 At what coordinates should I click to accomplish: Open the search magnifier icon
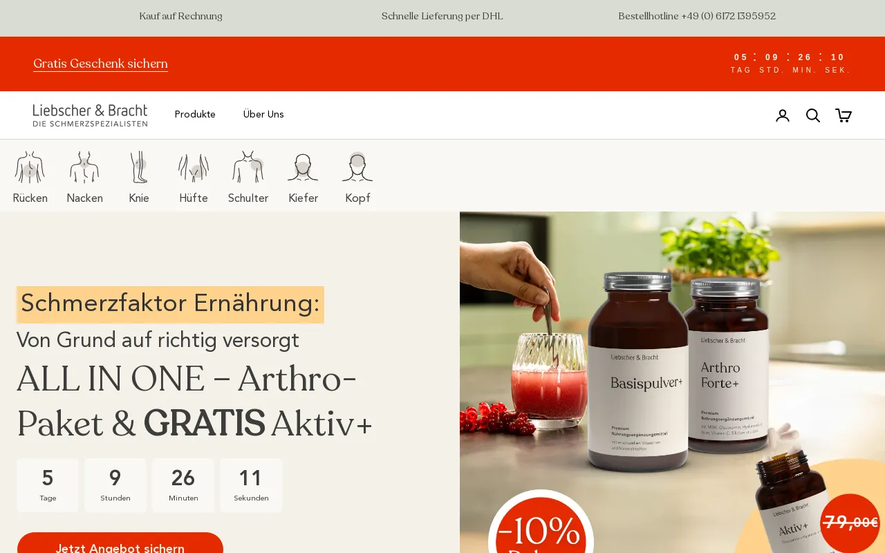[813, 115]
